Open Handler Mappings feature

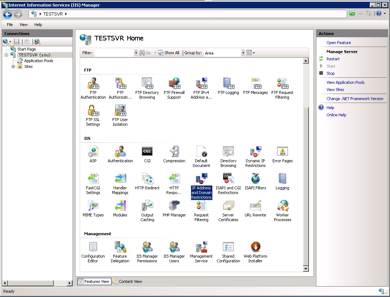[120, 184]
